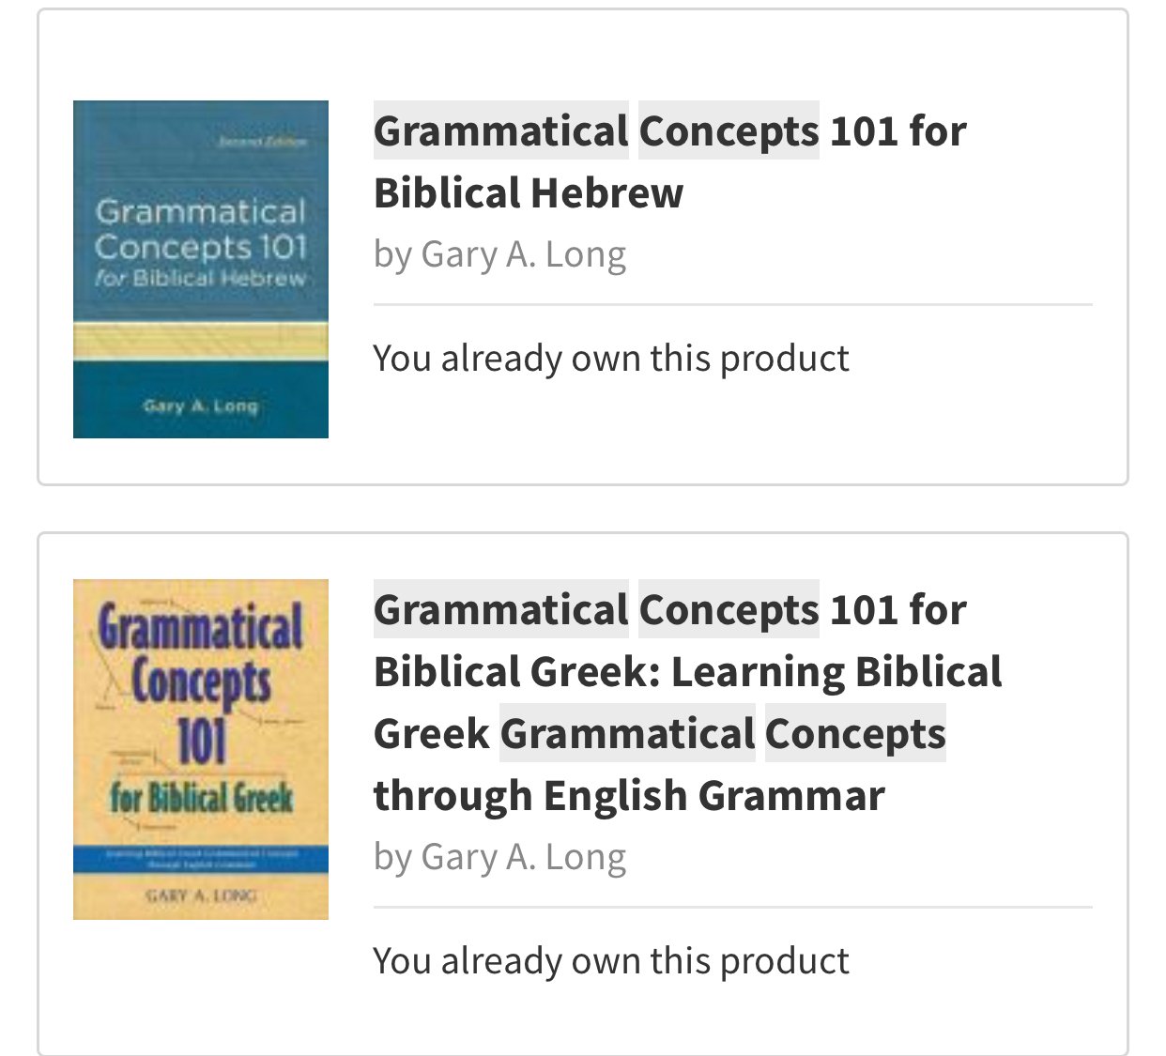
Task: Click 'Gary A. Long' on the Hebrew cover image
Action: (x=201, y=406)
